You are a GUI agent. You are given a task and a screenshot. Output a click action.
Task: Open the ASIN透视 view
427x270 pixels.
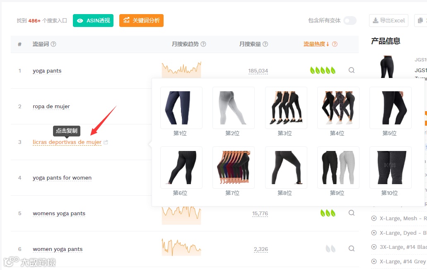click(93, 20)
